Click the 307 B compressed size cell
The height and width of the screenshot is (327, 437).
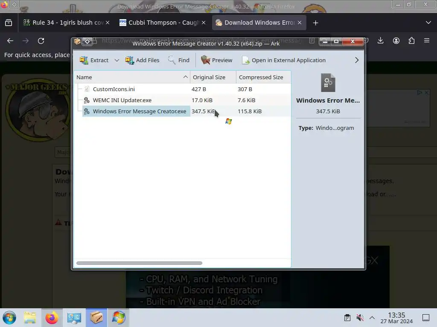pos(245,89)
